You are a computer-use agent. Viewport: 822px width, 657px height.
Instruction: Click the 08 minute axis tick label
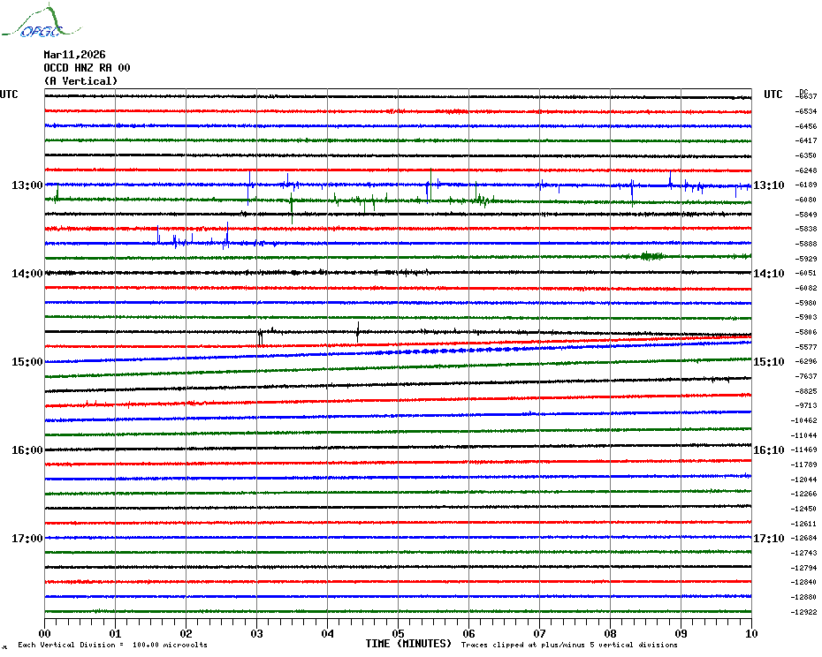[611, 633]
